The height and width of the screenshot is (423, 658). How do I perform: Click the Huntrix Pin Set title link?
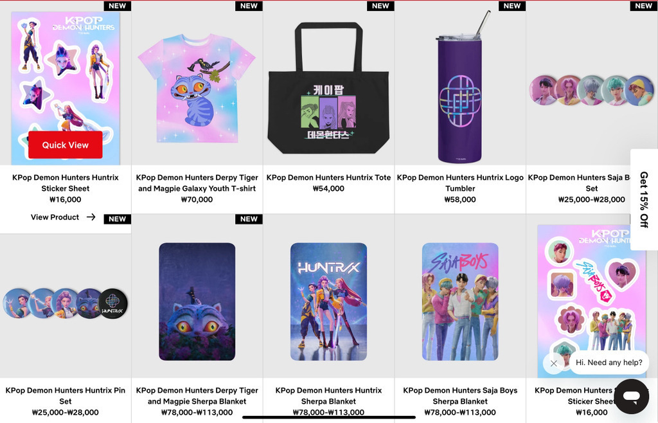(66, 396)
